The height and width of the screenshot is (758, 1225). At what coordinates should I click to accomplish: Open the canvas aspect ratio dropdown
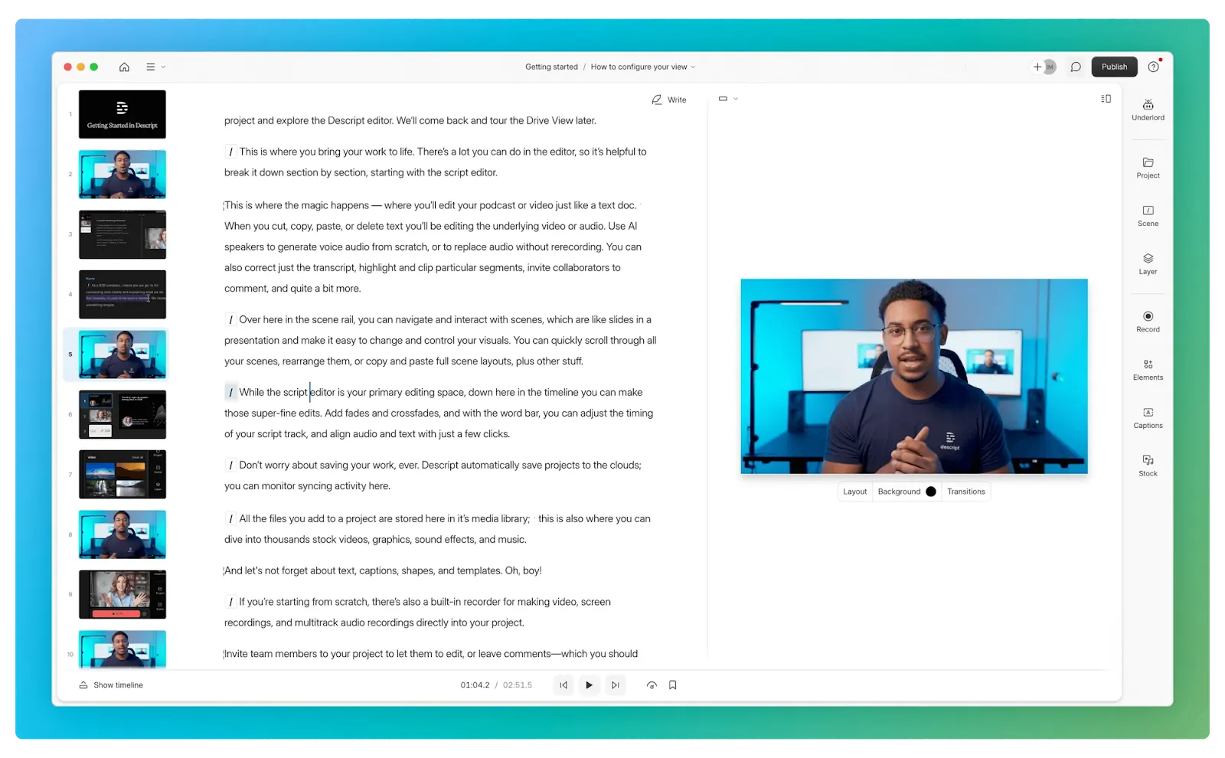click(728, 99)
